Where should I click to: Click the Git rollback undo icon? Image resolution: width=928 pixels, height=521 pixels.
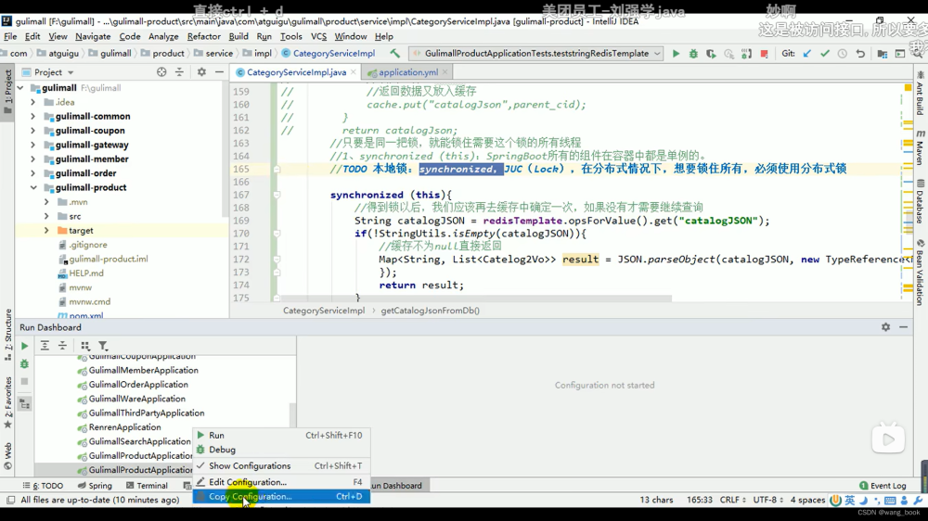pos(860,53)
